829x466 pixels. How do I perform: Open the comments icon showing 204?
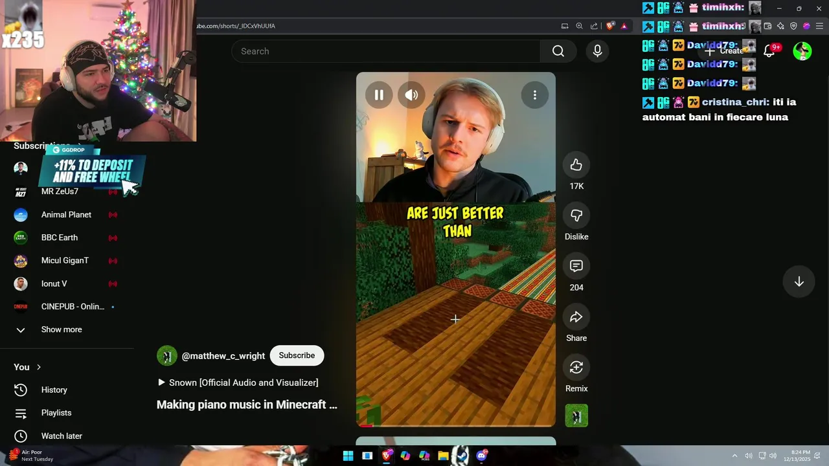(576, 266)
